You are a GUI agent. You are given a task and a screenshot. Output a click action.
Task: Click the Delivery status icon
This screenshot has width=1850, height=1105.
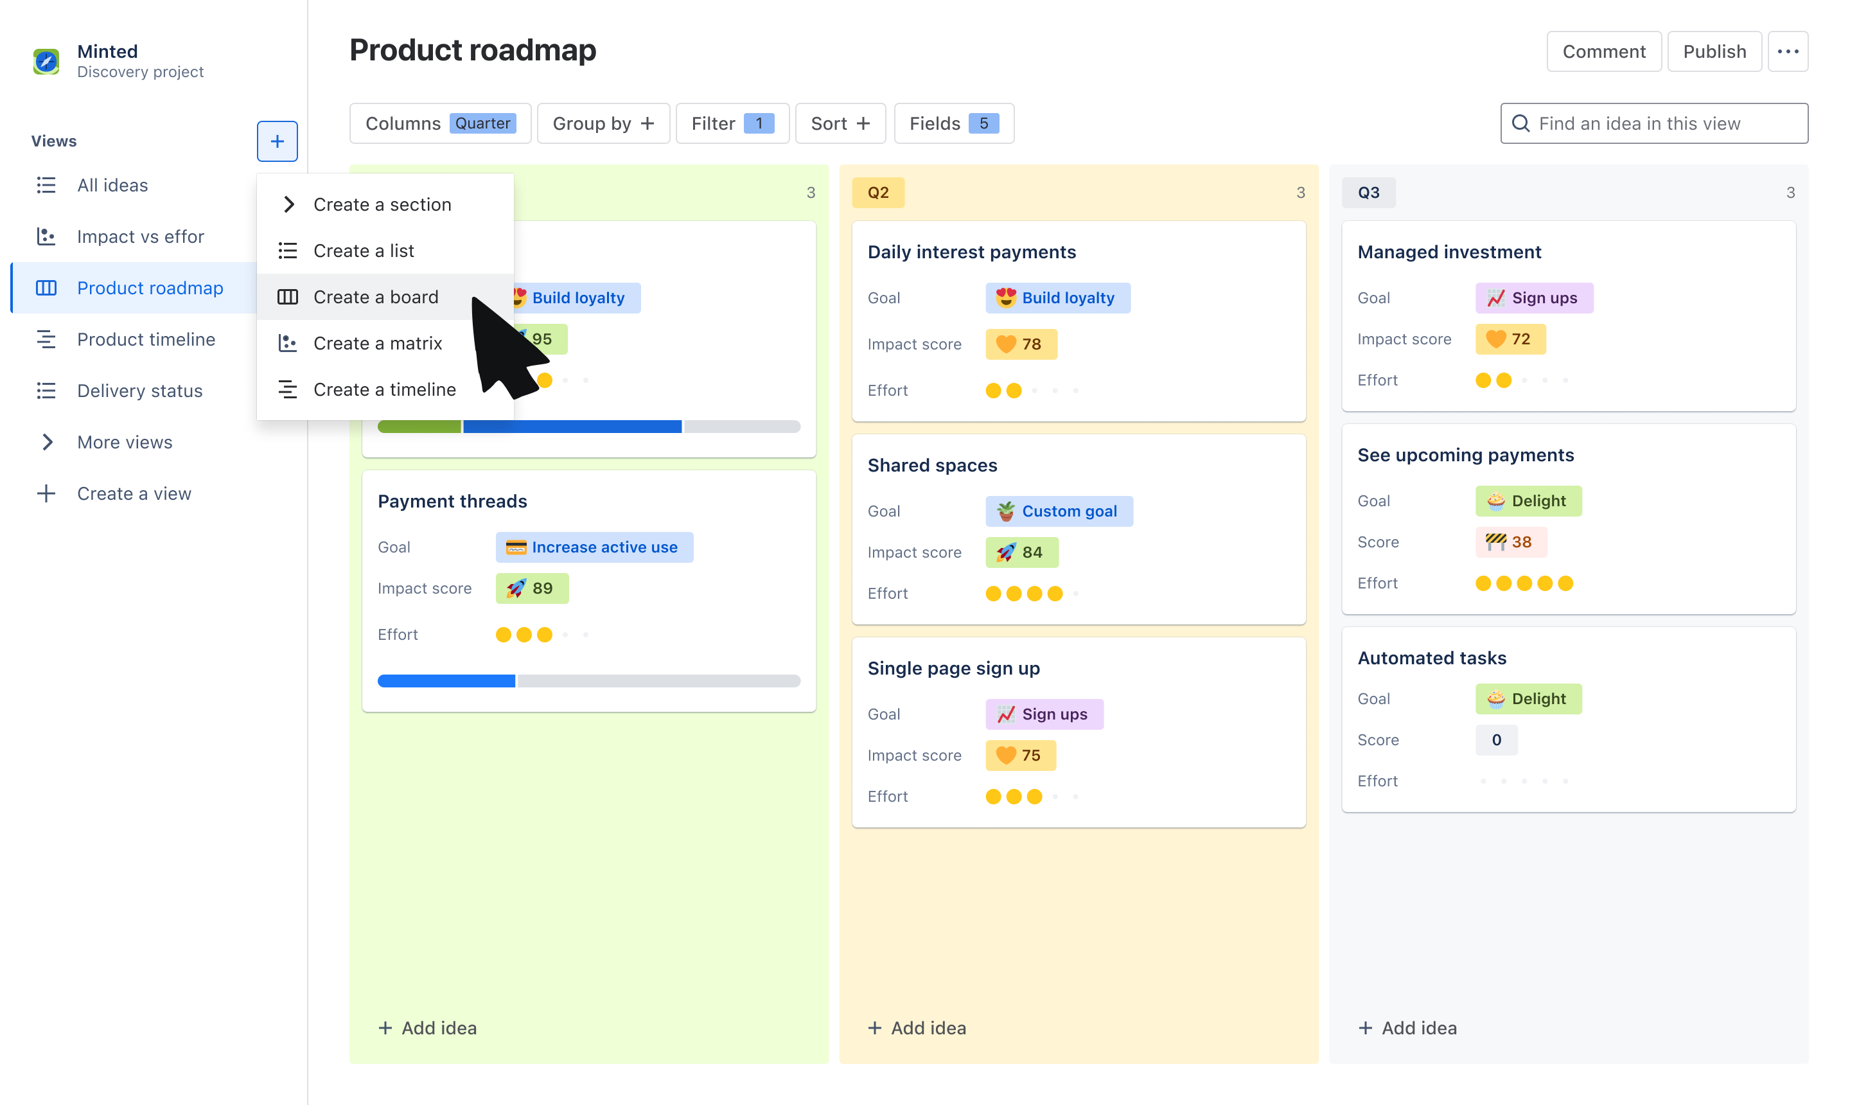coord(48,391)
